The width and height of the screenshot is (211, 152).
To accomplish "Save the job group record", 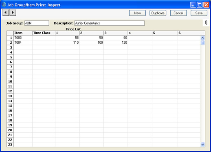I will (x=199, y=13).
